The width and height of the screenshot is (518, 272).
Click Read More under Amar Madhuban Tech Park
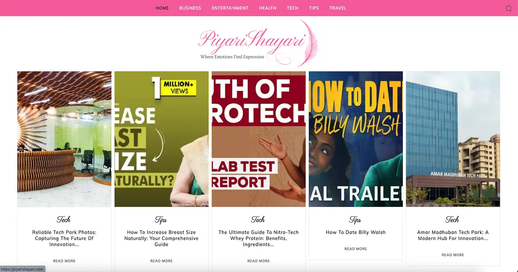(453, 255)
